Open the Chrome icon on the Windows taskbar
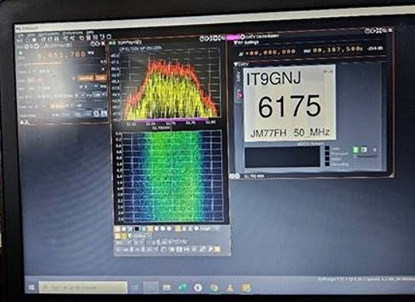The width and height of the screenshot is (415, 302). coord(214,287)
